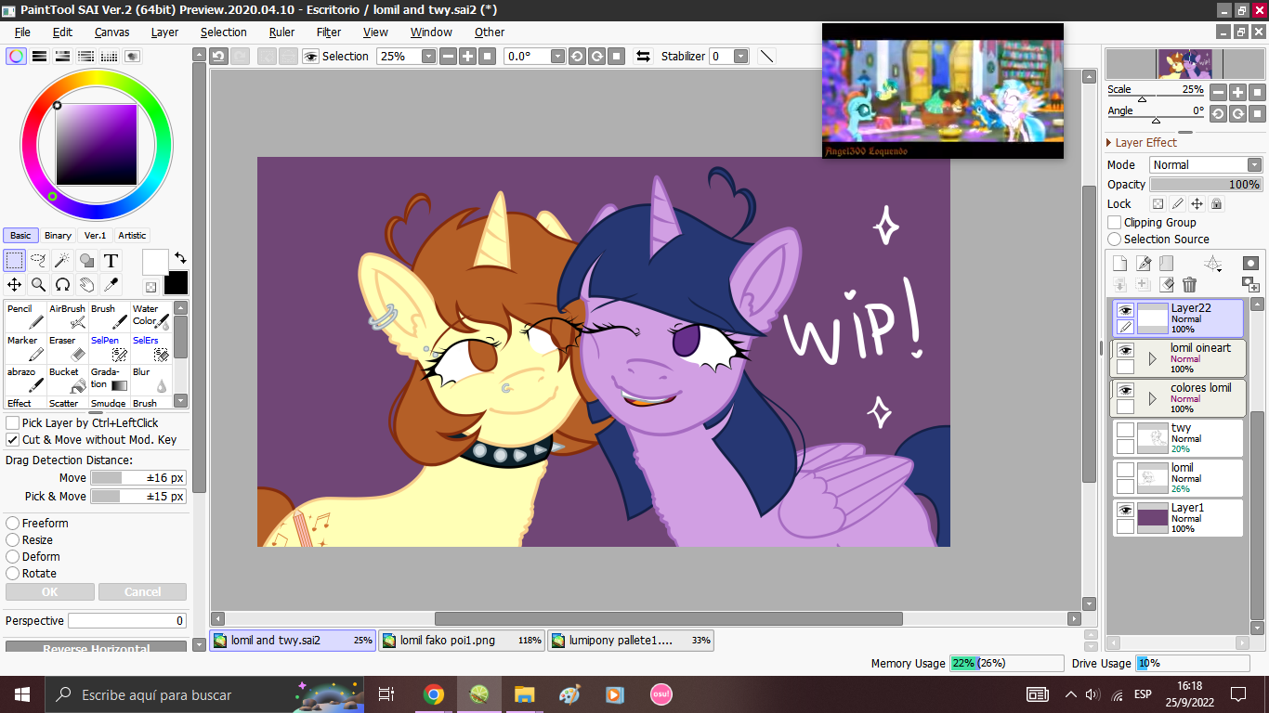Open the Filter menu

[x=329, y=32]
